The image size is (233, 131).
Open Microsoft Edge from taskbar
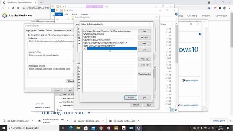click(71, 128)
